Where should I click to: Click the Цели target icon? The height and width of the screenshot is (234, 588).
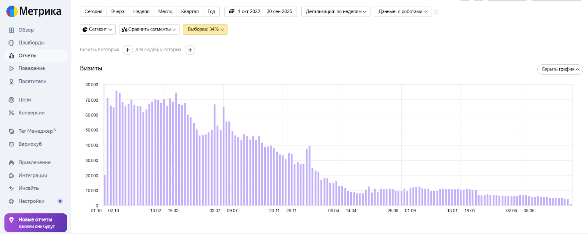[x=11, y=100]
